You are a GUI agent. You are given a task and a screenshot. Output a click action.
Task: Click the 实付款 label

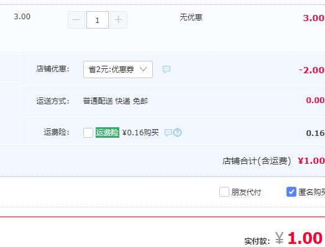(x=257, y=241)
